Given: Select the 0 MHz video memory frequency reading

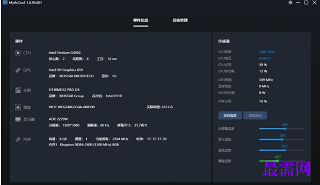Looking at the screenshot, I should pos(264,86).
